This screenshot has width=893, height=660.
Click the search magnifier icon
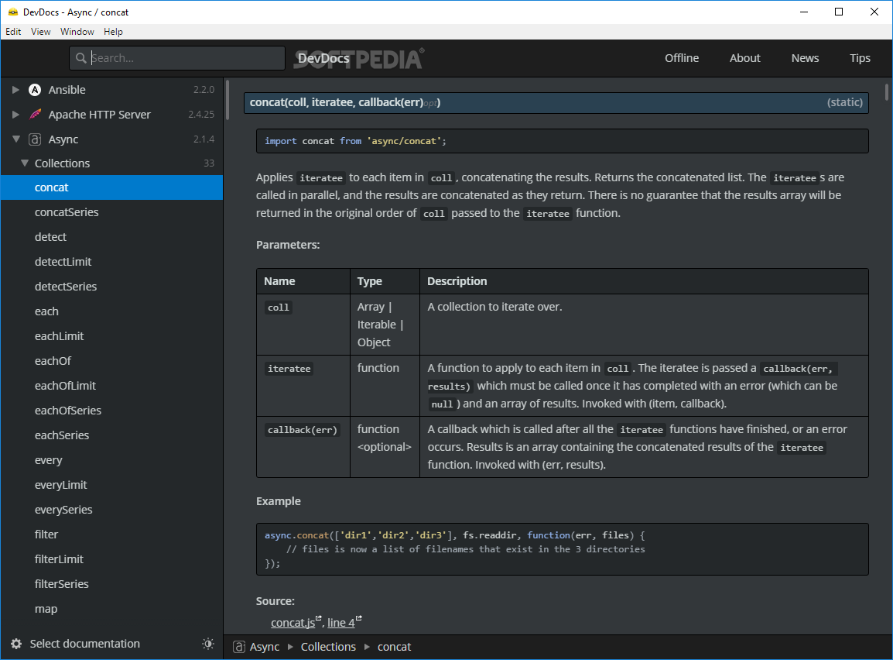(x=81, y=58)
